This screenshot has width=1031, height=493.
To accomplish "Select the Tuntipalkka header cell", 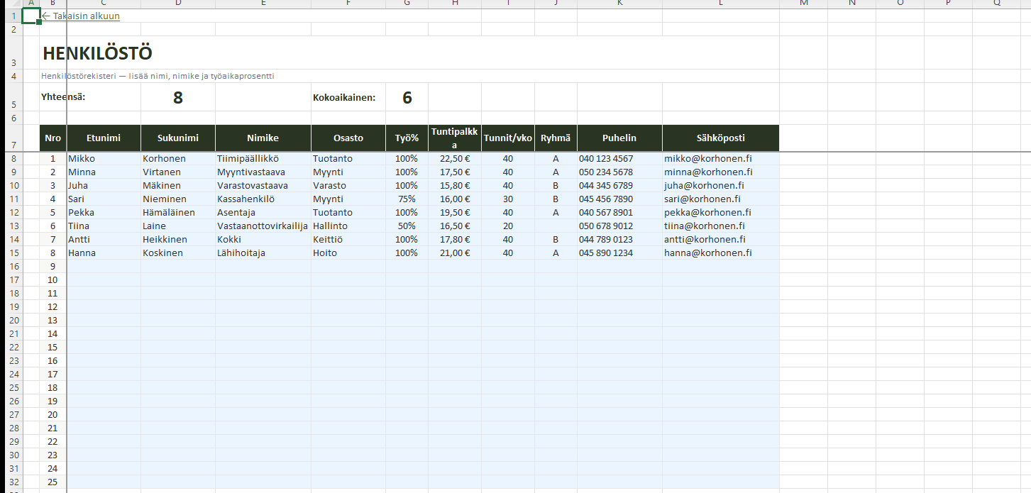I will (x=454, y=138).
